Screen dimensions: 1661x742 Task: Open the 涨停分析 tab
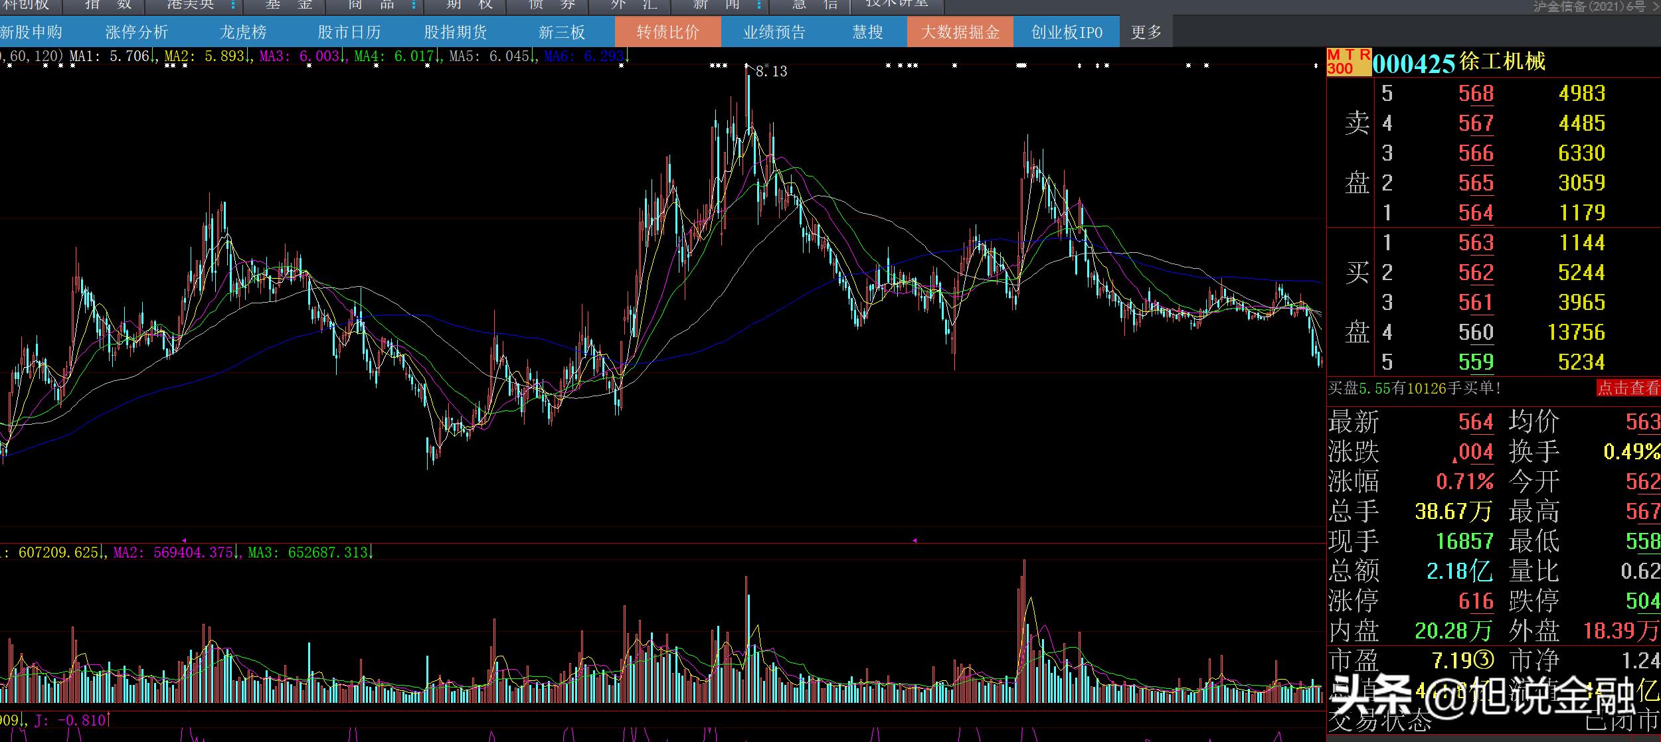[136, 32]
